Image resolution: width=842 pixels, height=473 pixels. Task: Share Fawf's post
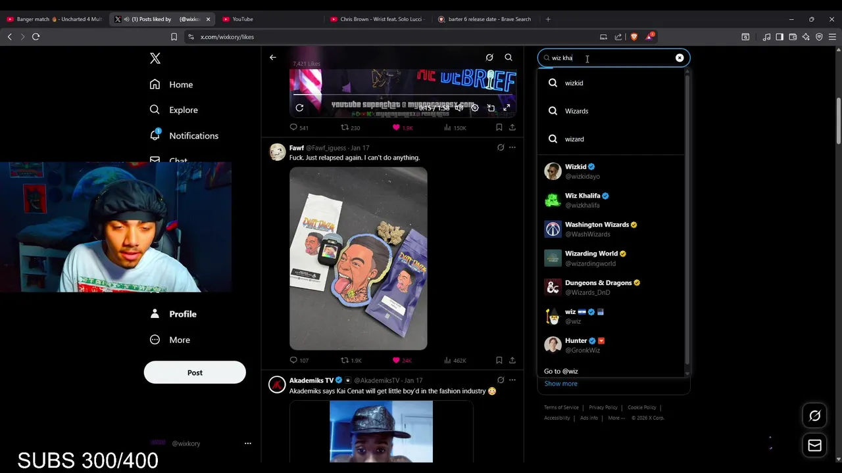[x=512, y=360]
